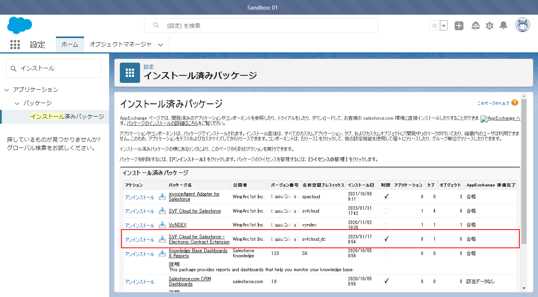
Task: Toggle limit checkbox for Knowledge Base Dashboards
Action: (386, 253)
